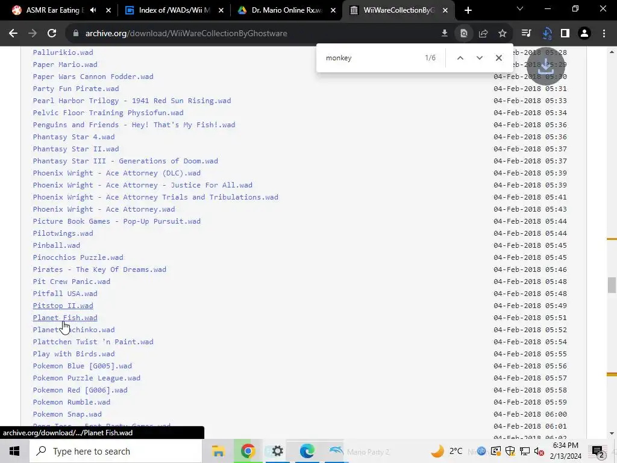Screen dimensions: 617x463
Task: Open the Chrome three-dot menu
Action: tap(604, 34)
